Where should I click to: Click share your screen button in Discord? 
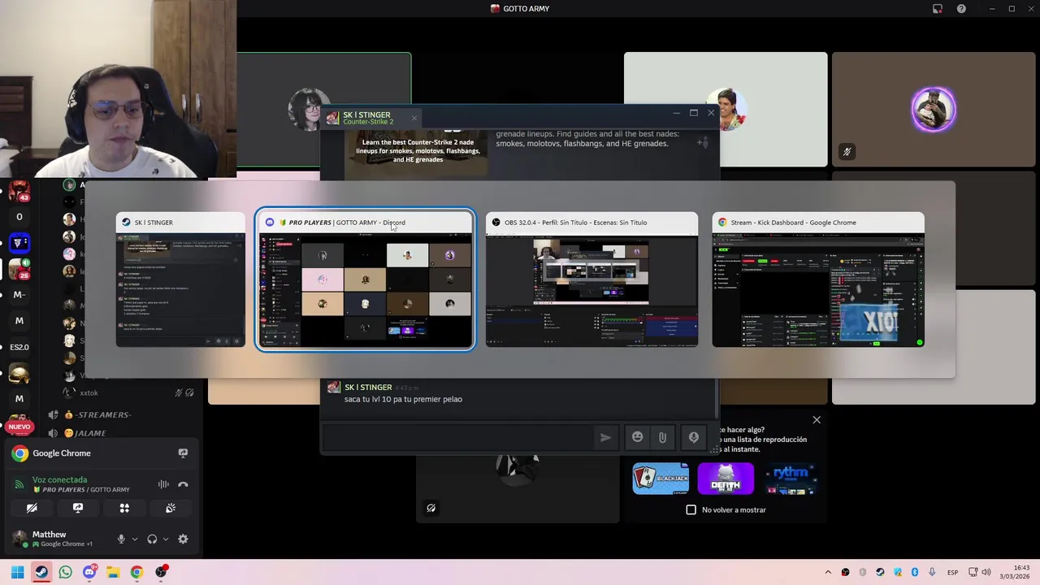point(78,508)
